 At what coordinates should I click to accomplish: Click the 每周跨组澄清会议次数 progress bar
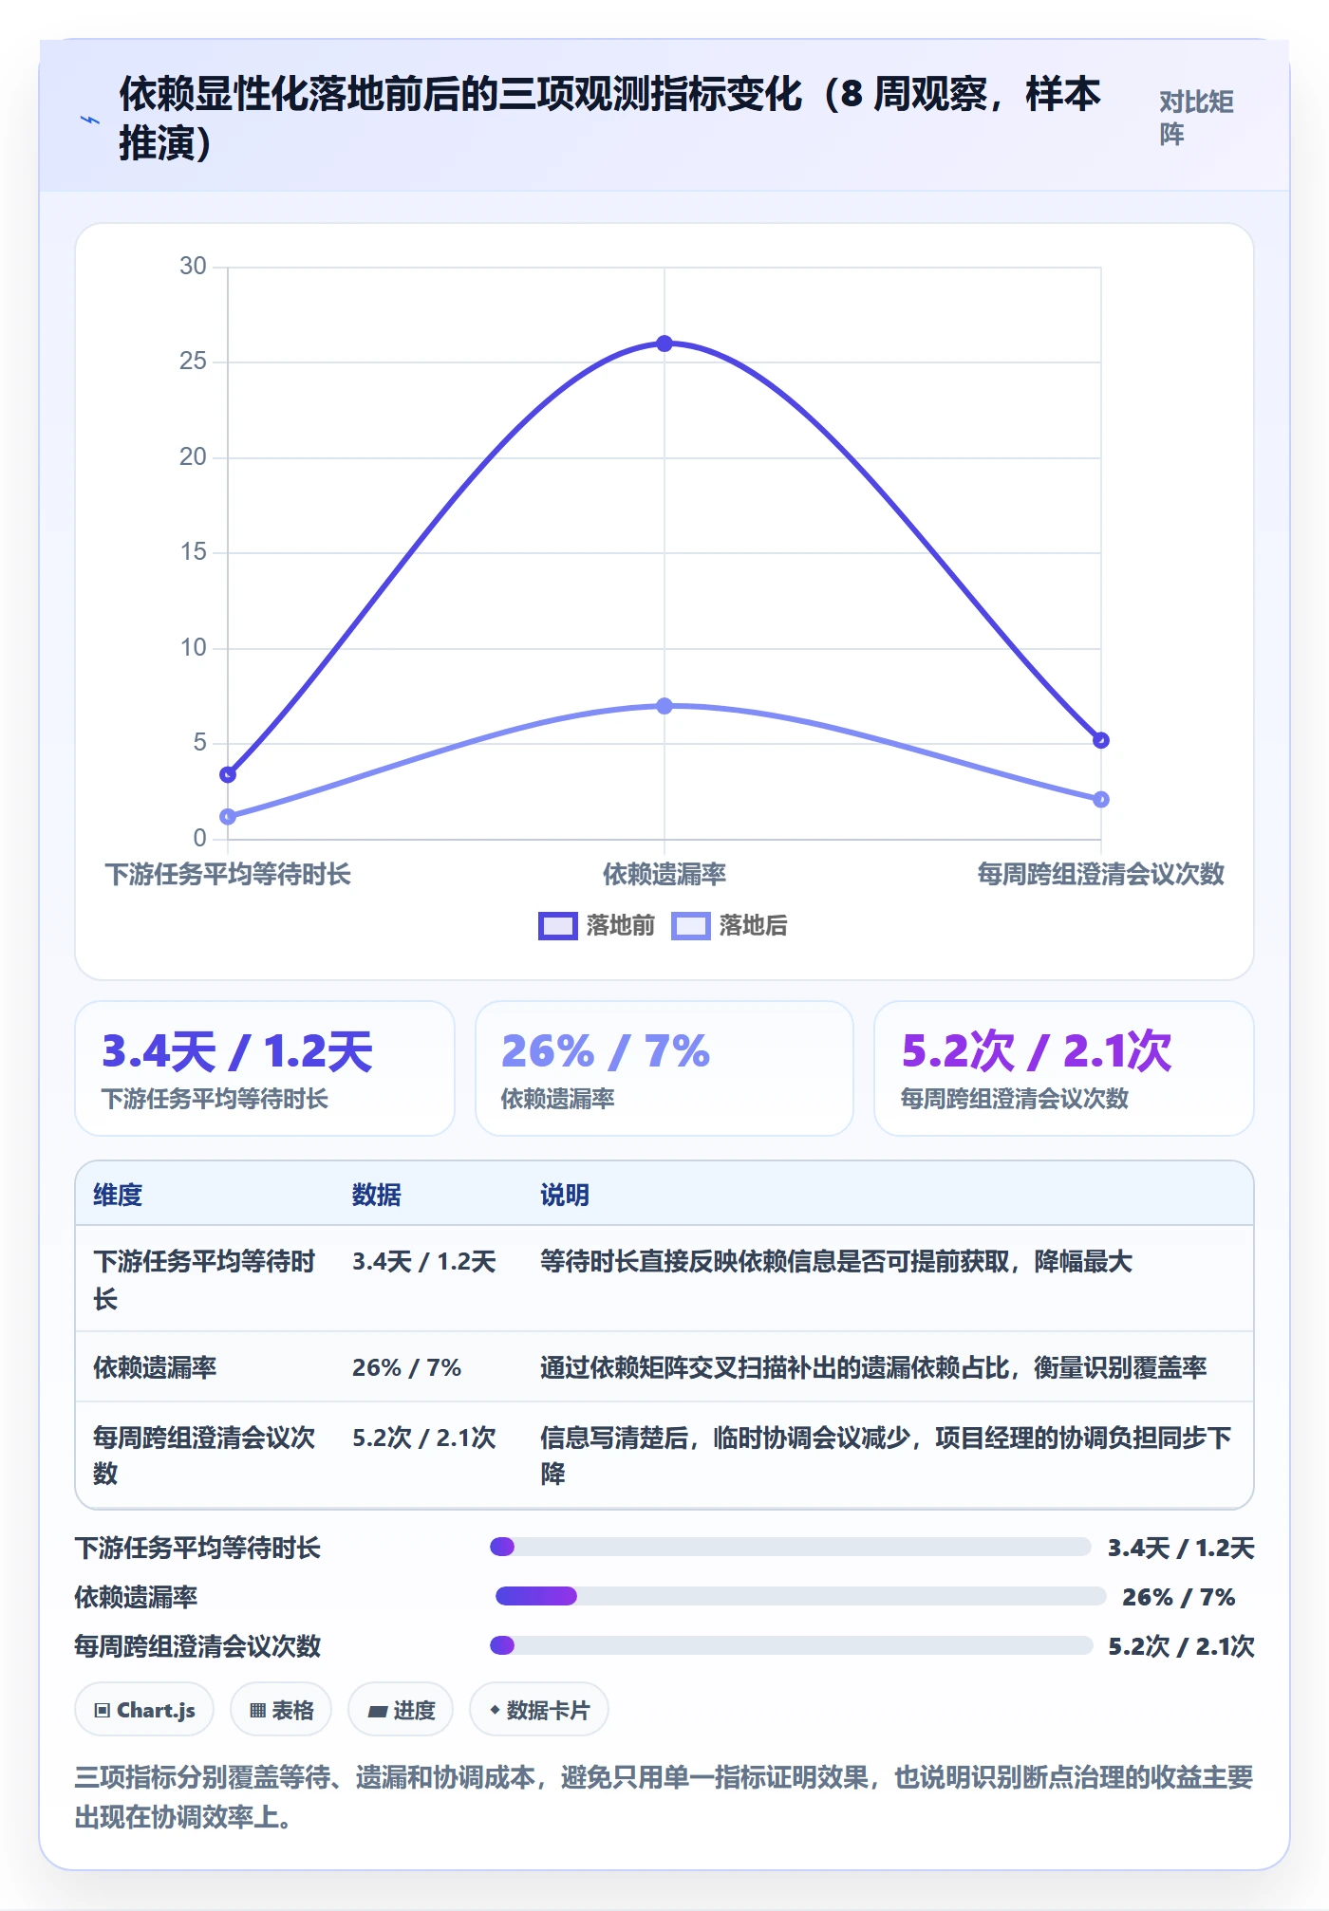point(791,1645)
